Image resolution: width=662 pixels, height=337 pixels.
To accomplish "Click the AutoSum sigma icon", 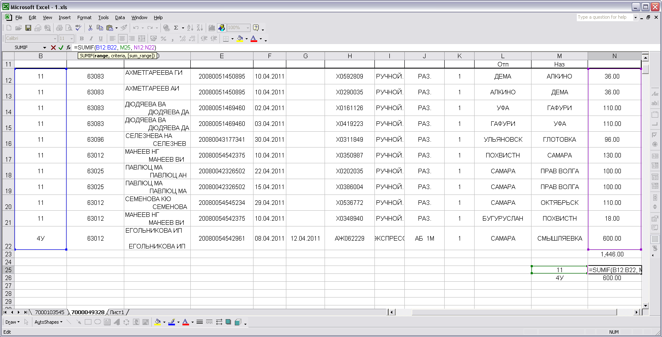I will 176,28.
